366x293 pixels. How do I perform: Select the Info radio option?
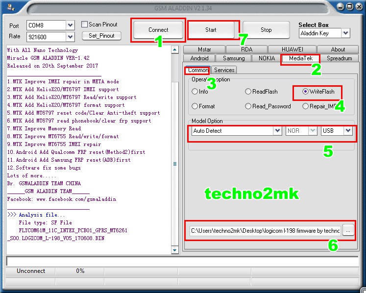tap(195, 92)
